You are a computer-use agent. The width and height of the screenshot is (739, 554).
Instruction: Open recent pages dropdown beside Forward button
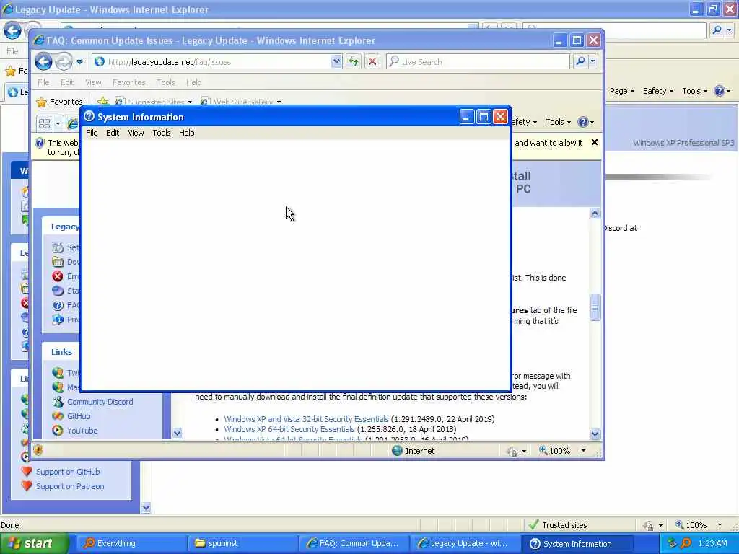pos(79,62)
